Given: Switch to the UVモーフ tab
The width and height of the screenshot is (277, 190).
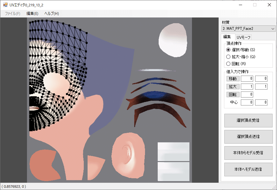Looking at the screenshot, I should 243,37.
